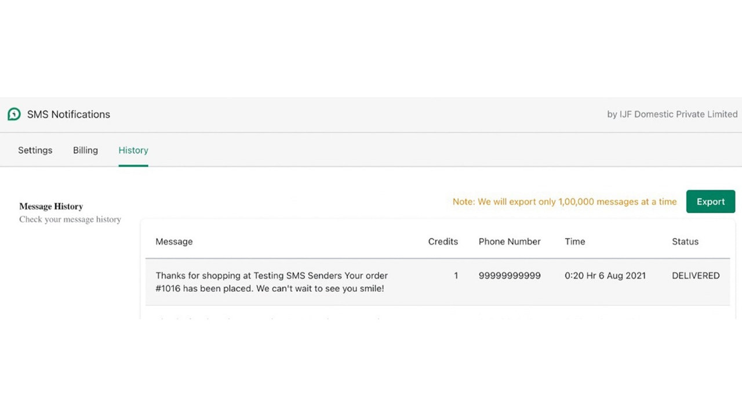This screenshot has height=417, width=742.
Task: Select the export limit note text
Action: 564,202
